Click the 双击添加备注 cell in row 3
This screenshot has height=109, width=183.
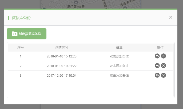(x=119, y=75)
